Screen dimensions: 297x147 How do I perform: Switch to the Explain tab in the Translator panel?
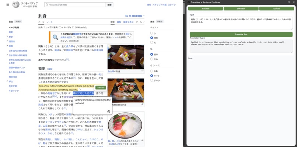[x=276, y=9]
